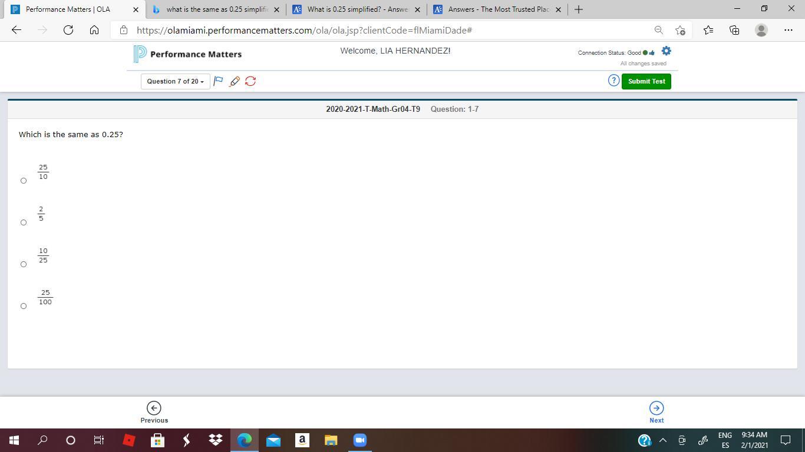Click the browser address bar URL
Image resolution: width=805 pixels, height=452 pixels.
point(304,30)
